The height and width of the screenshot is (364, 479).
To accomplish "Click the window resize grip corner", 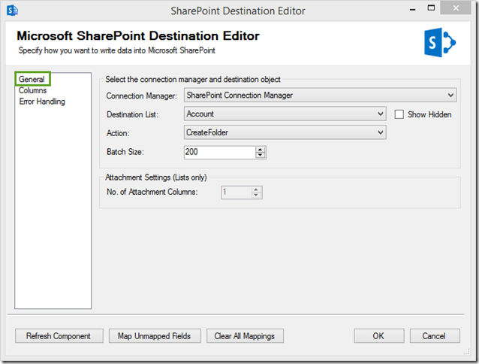I will (466, 351).
